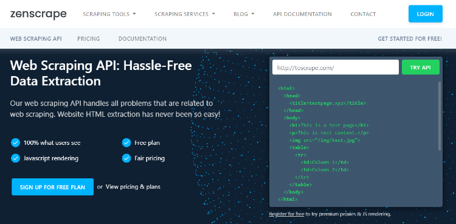456x224 pixels.
Task: Click checkmark icon beside Fair pricing
Action: (x=126, y=158)
